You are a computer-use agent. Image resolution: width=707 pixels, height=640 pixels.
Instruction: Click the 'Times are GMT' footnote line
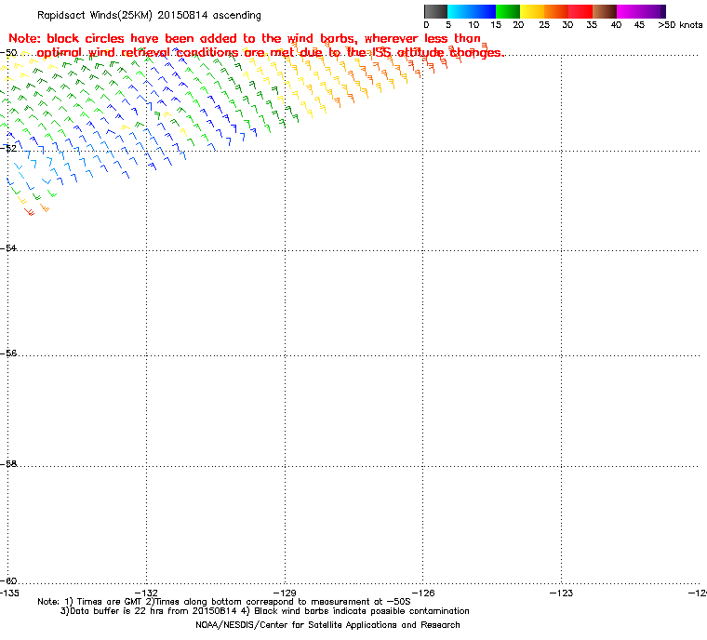click(224, 602)
